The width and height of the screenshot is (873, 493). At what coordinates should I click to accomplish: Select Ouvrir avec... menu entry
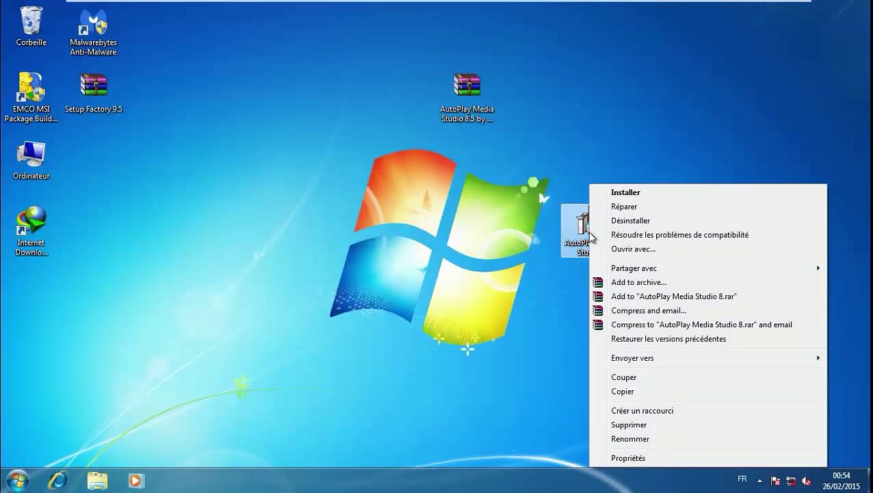[708, 249]
